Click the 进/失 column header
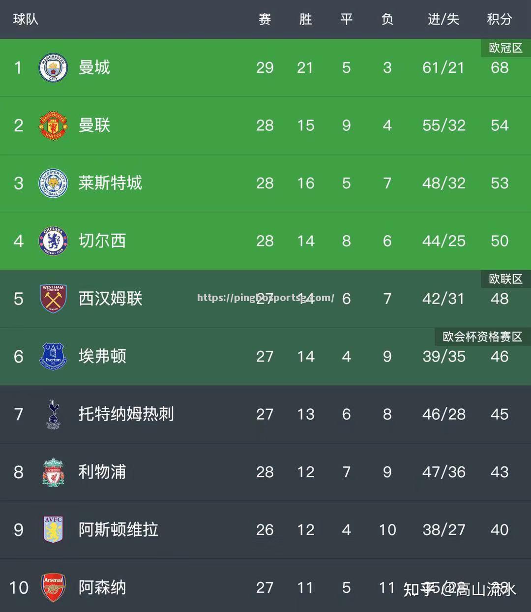 pos(443,19)
